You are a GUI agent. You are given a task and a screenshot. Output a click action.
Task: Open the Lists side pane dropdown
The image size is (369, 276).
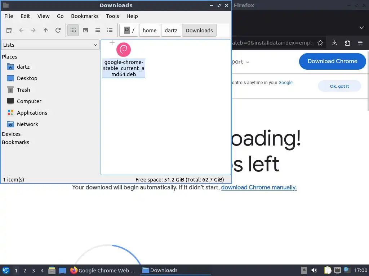coord(50,45)
